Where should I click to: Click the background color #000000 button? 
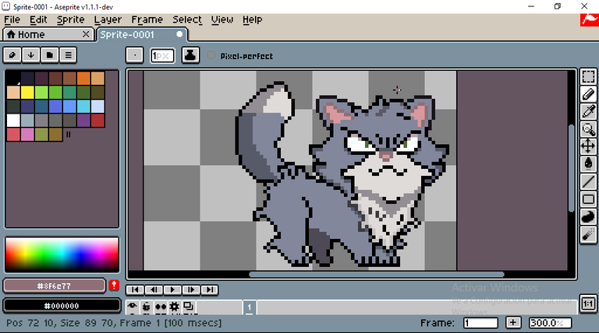[62, 306]
